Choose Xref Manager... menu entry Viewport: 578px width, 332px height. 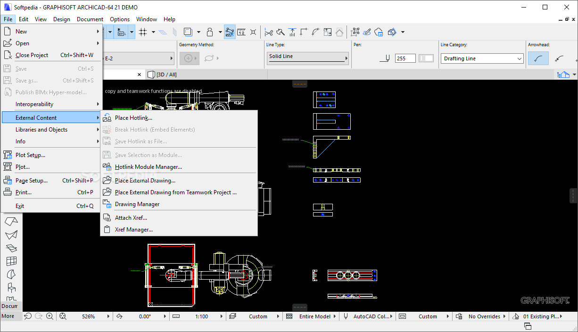(179, 230)
